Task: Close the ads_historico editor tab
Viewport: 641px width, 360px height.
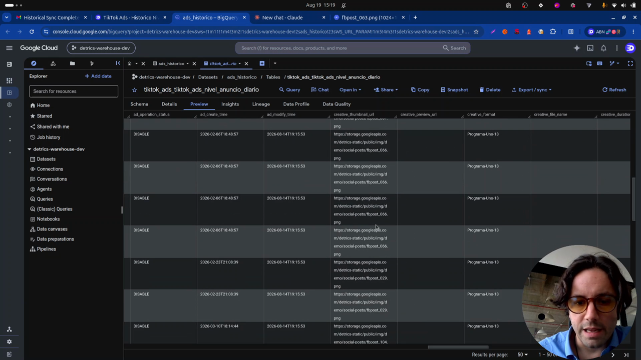Action: [x=194, y=63]
